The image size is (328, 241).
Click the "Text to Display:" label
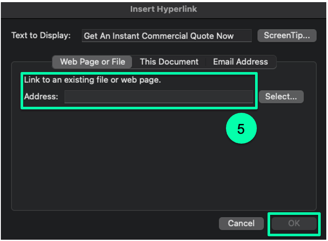pyautogui.click(x=41, y=35)
